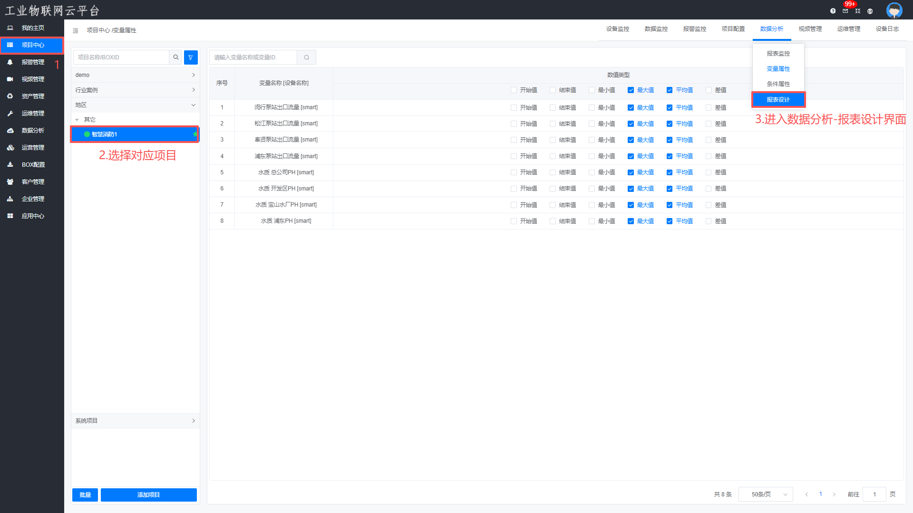The height and width of the screenshot is (513, 913).
Task: Click the fullscreen toggle icon
Action: point(858,11)
